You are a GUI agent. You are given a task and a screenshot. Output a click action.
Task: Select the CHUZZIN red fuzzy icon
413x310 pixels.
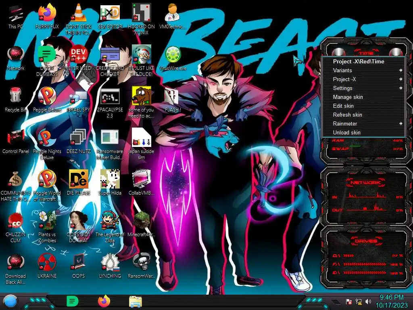click(x=16, y=221)
